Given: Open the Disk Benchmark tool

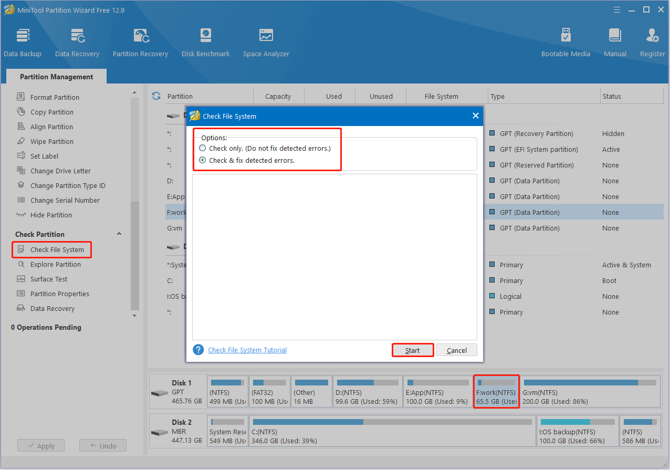Looking at the screenshot, I should [205, 41].
